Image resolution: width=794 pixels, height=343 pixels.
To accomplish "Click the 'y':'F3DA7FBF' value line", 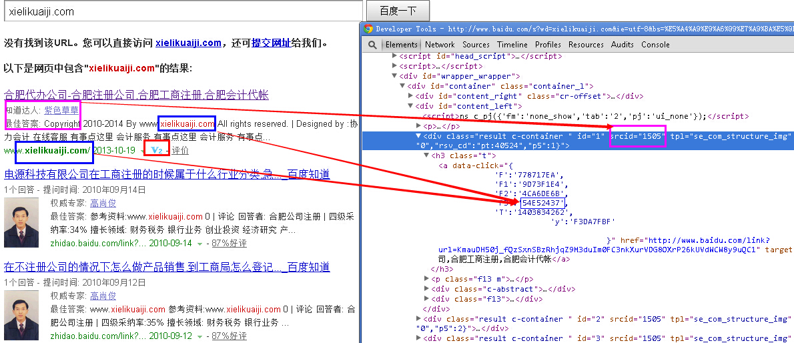I will coord(583,222).
